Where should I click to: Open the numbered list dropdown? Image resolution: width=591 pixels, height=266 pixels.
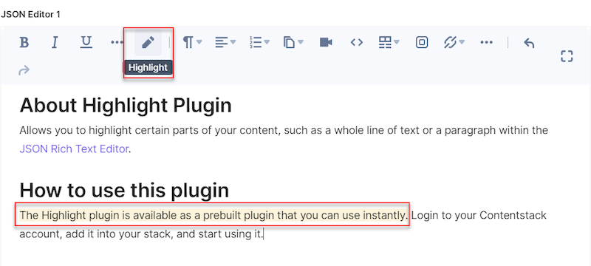(259, 43)
